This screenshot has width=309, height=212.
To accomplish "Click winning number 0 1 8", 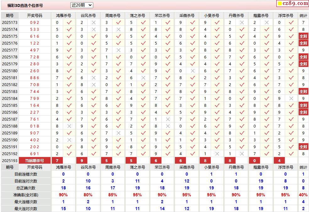I will coord(35,126).
